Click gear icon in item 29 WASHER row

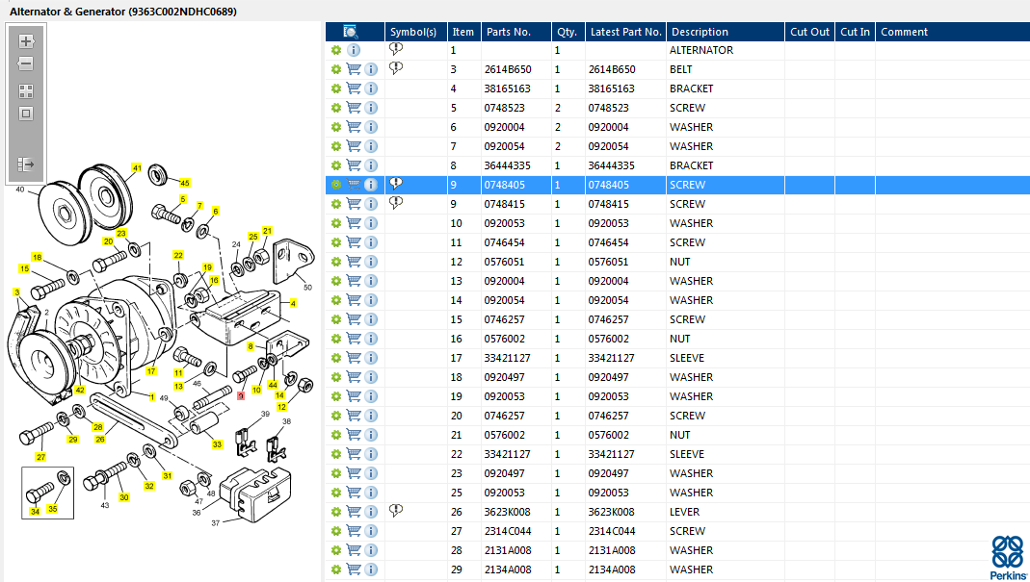[x=336, y=569]
